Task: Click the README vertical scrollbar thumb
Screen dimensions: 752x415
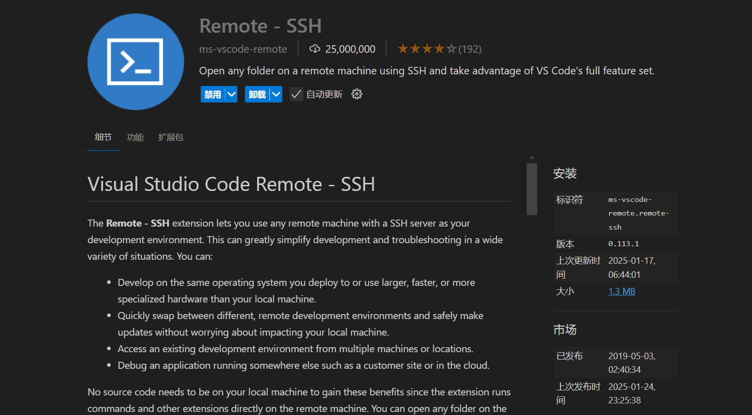Action: [532, 189]
